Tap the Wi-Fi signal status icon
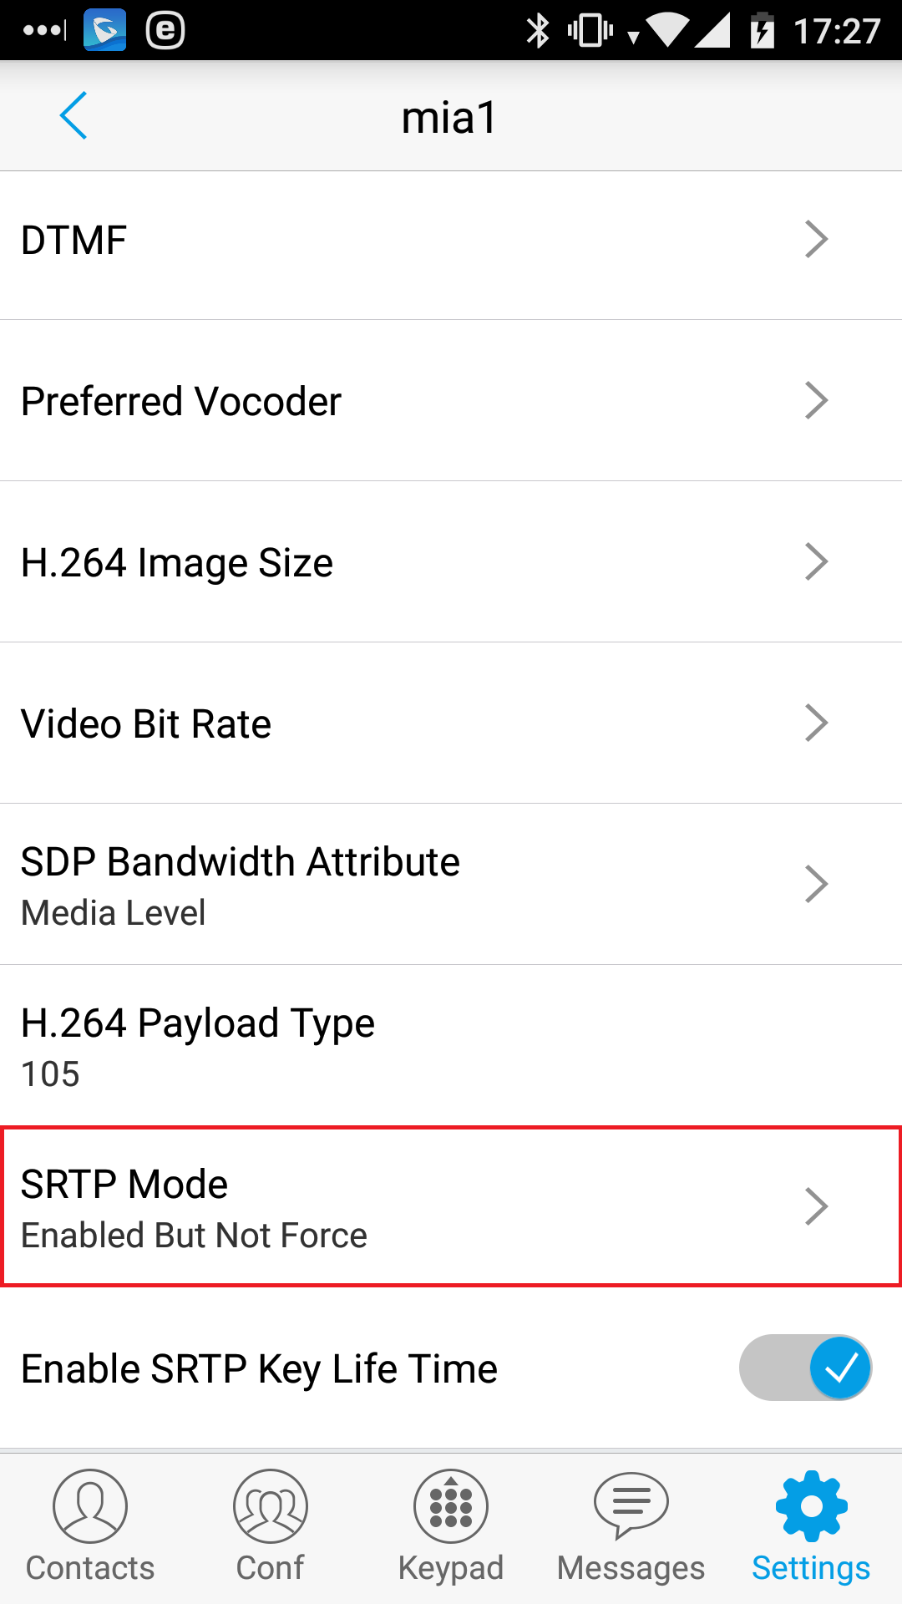Image resolution: width=902 pixels, height=1604 pixels. click(667, 31)
